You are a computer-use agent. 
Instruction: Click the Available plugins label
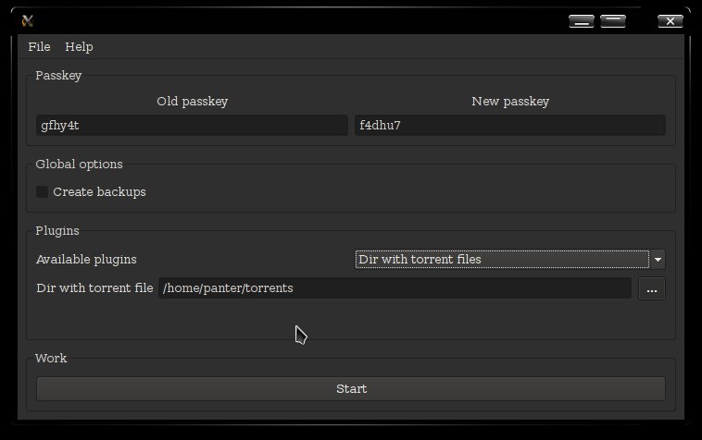pos(86,260)
